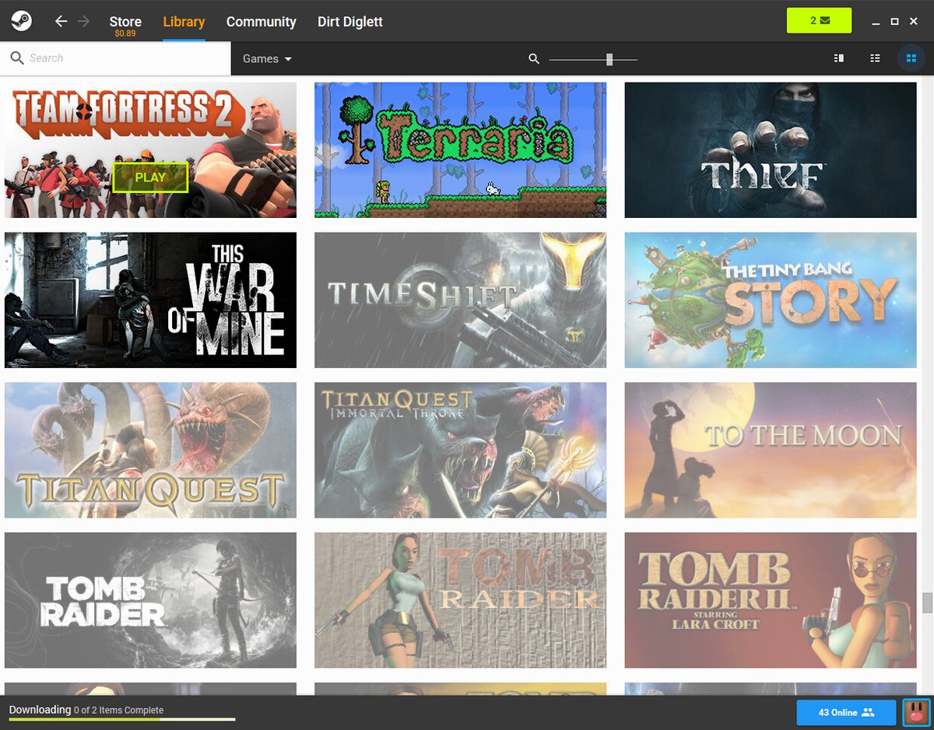Open the search magnifier in the library toolbar
The image size is (934, 730).
tap(533, 58)
